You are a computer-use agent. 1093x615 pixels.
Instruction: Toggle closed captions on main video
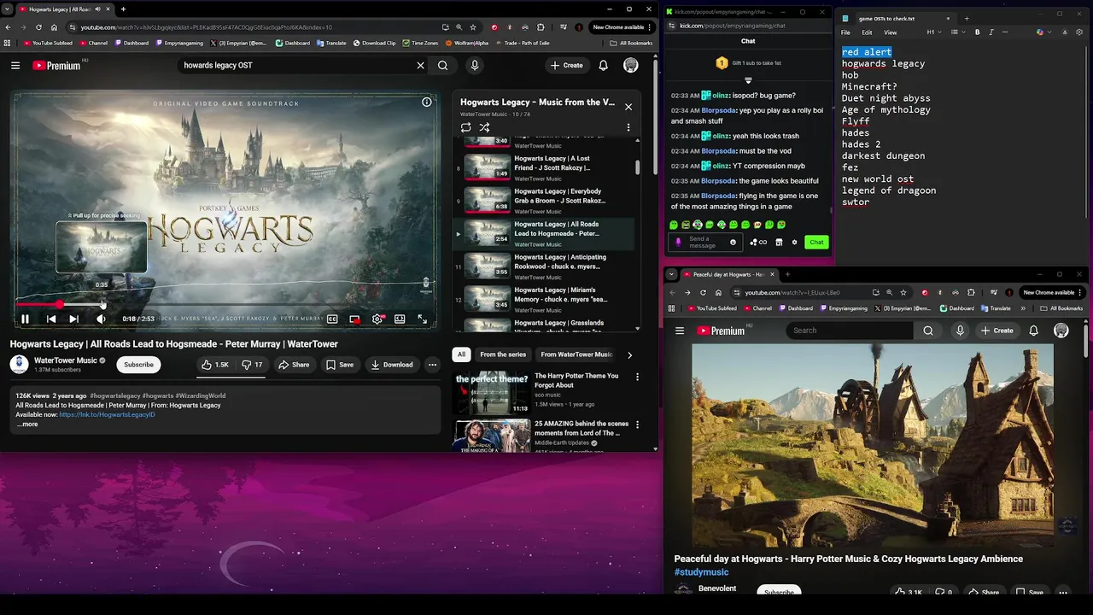coord(332,319)
